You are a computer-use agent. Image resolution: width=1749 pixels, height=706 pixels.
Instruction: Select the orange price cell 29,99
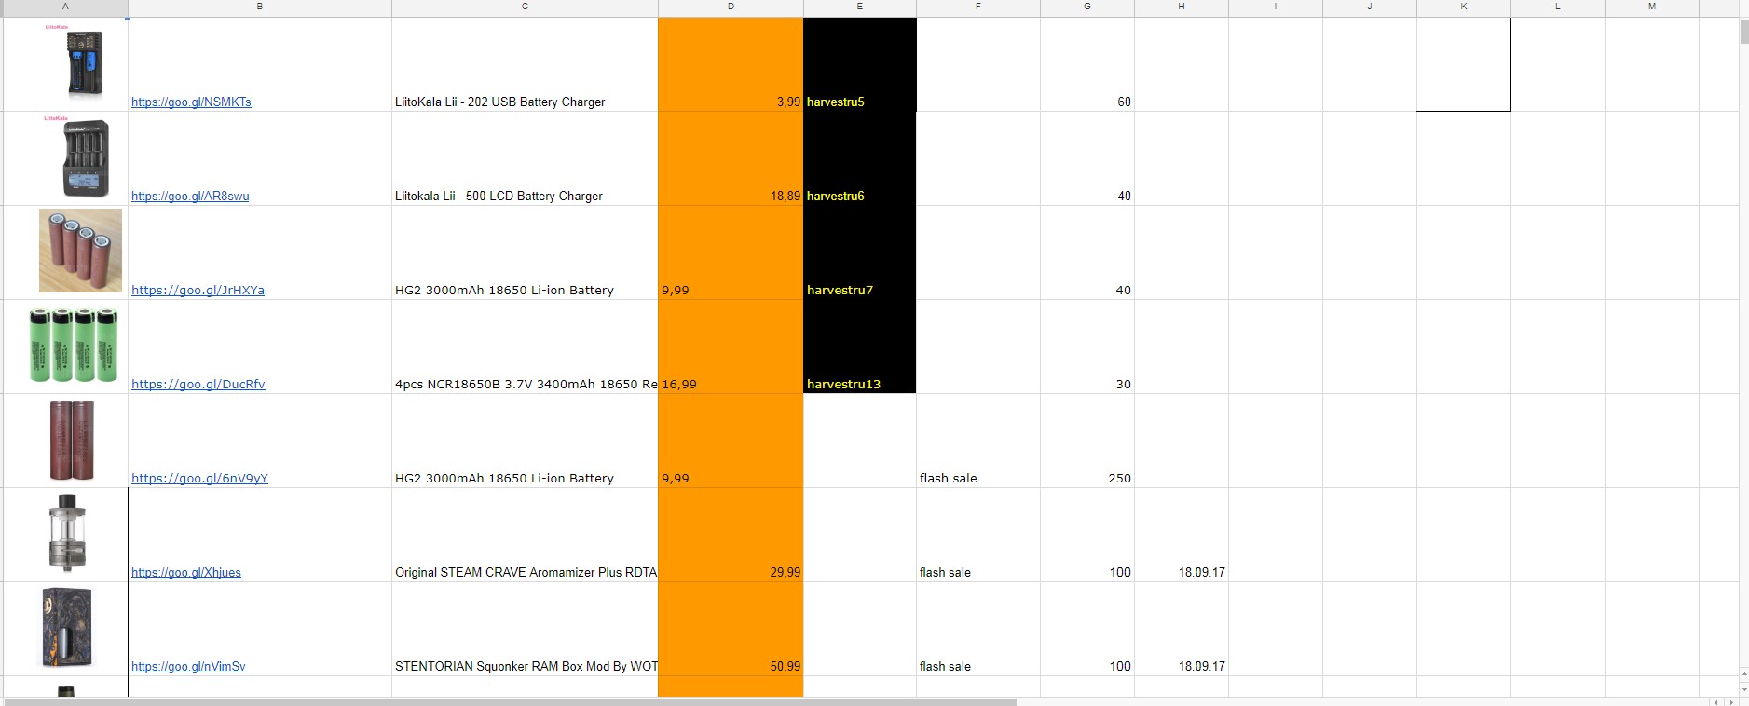pos(731,535)
